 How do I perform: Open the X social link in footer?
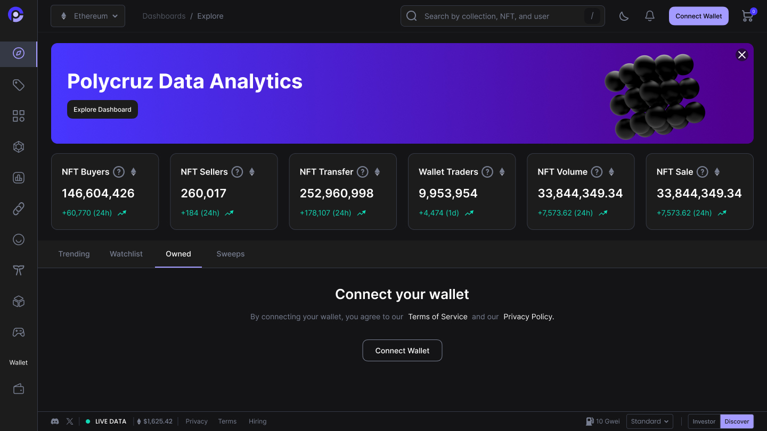[x=70, y=421]
